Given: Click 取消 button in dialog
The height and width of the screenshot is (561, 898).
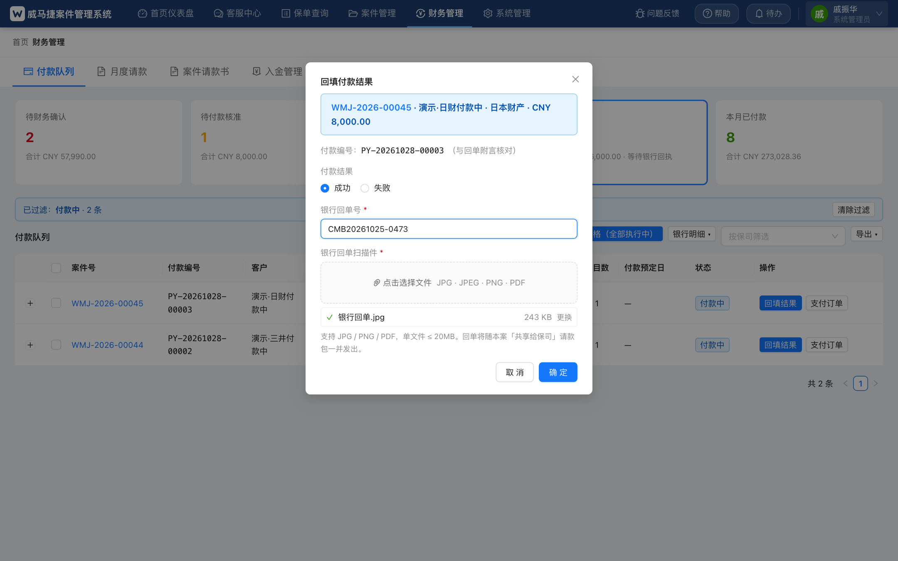Looking at the screenshot, I should pyautogui.click(x=515, y=372).
